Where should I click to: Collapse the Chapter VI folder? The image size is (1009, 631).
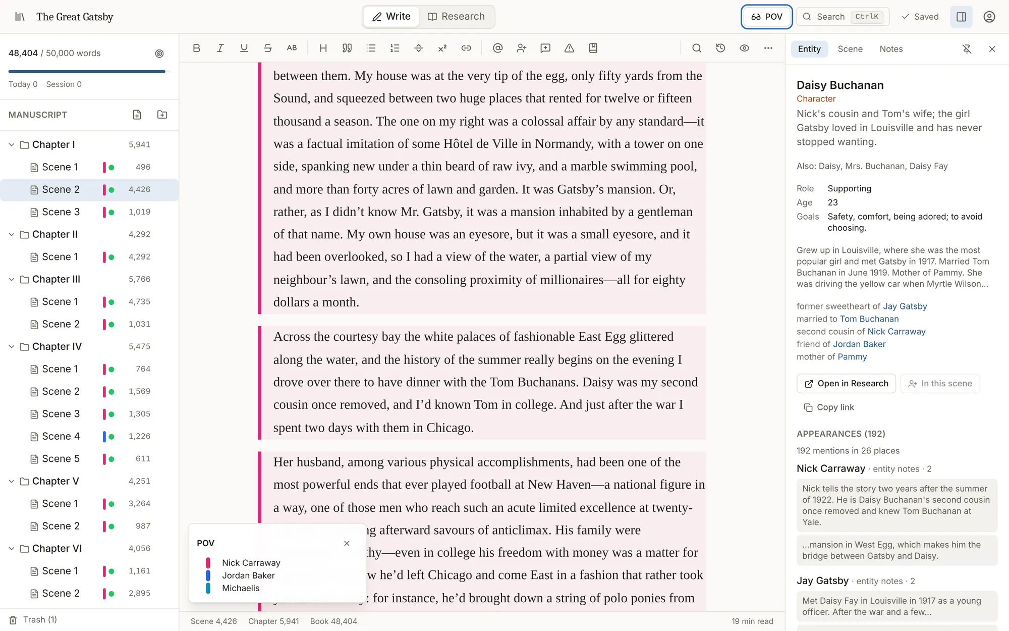pos(12,549)
